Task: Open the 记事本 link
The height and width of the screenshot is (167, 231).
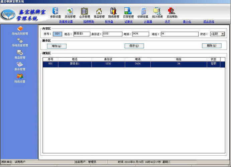Action: coord(129,22)
